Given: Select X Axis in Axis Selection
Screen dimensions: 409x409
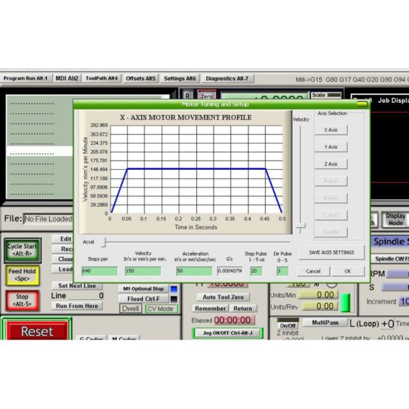Looking at the screenshot, I should [331, 130].
